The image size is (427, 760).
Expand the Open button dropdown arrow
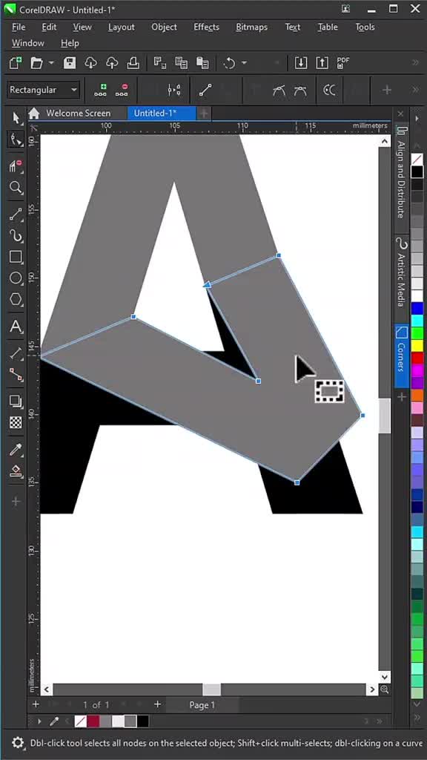pos(51,63)
